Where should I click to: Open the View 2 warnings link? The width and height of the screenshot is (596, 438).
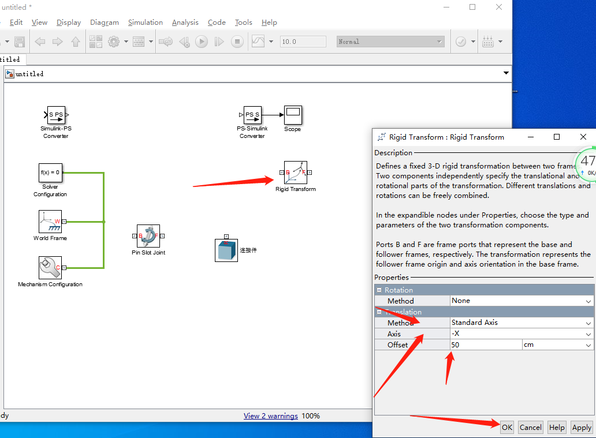(x=271, y=415)
